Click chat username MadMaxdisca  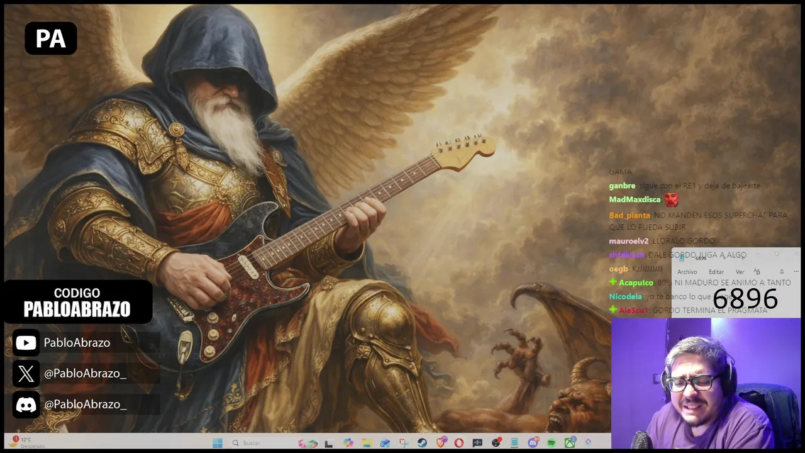635,199
